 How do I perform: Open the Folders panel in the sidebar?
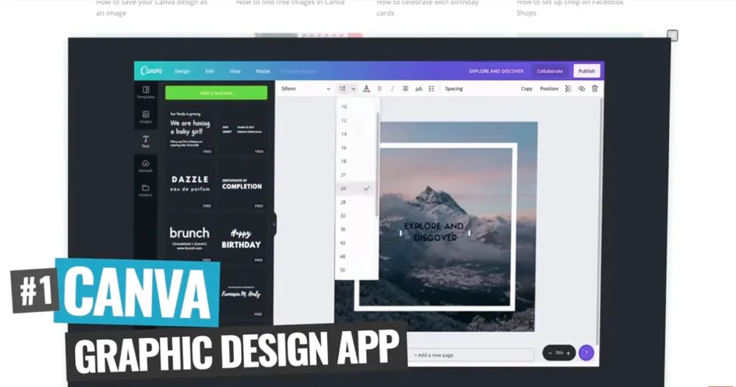point(146,190)
